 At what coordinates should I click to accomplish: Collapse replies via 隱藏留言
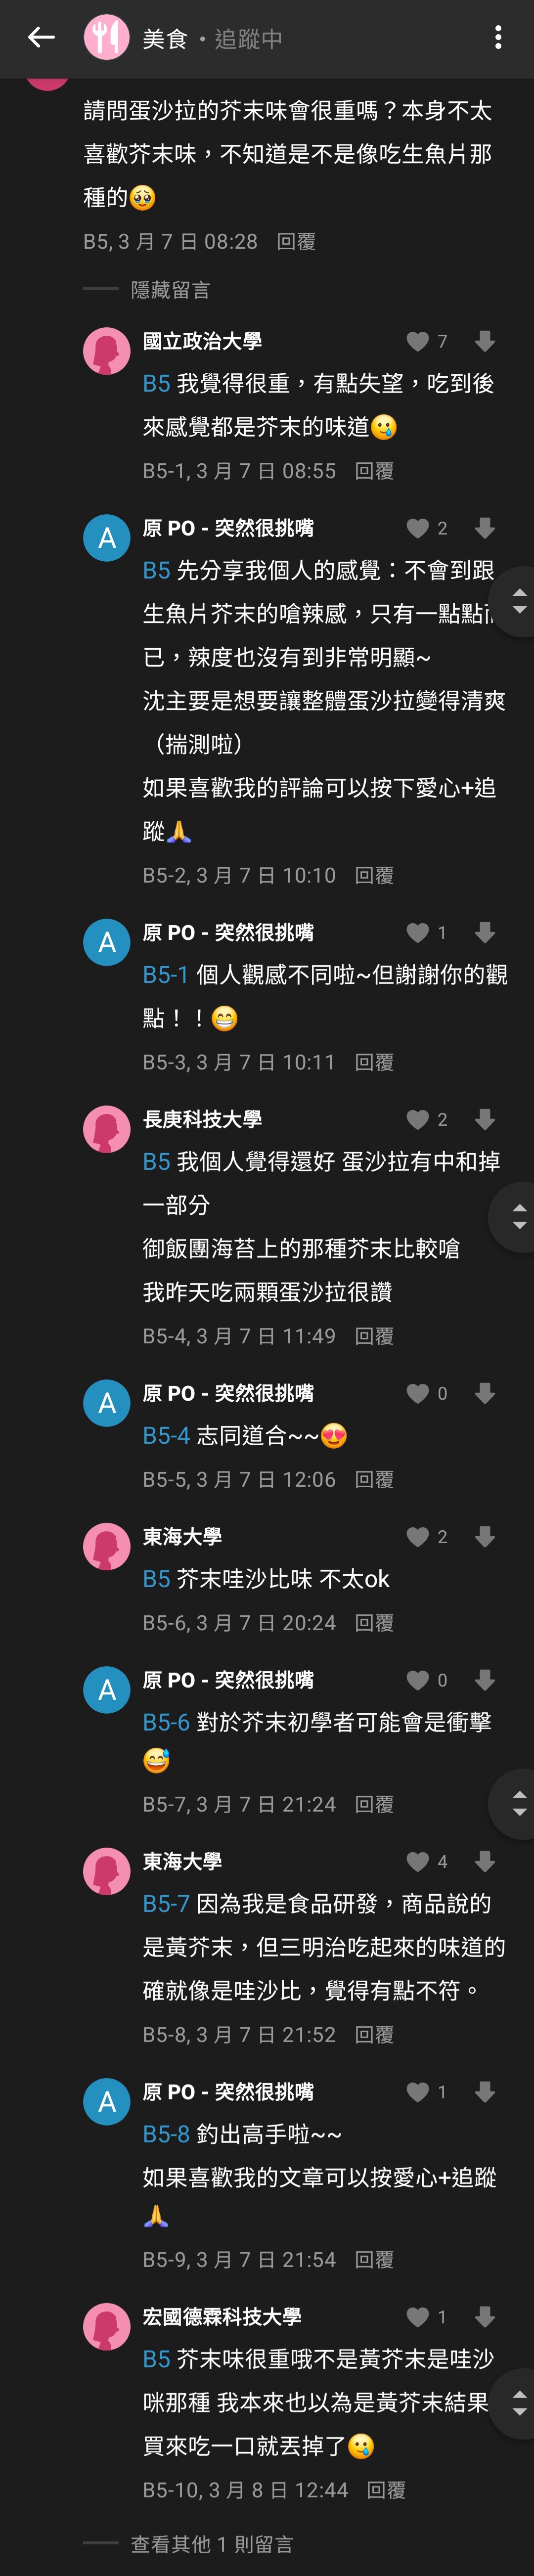(x=171, y=290)
